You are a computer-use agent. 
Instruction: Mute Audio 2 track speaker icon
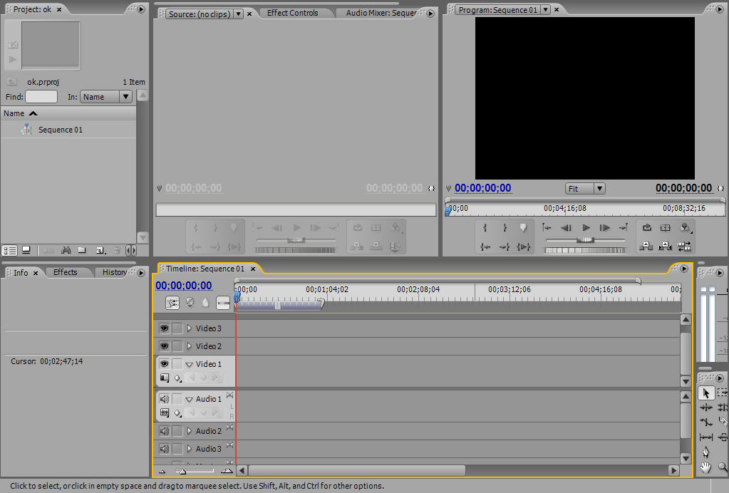(x=164, y=431)
